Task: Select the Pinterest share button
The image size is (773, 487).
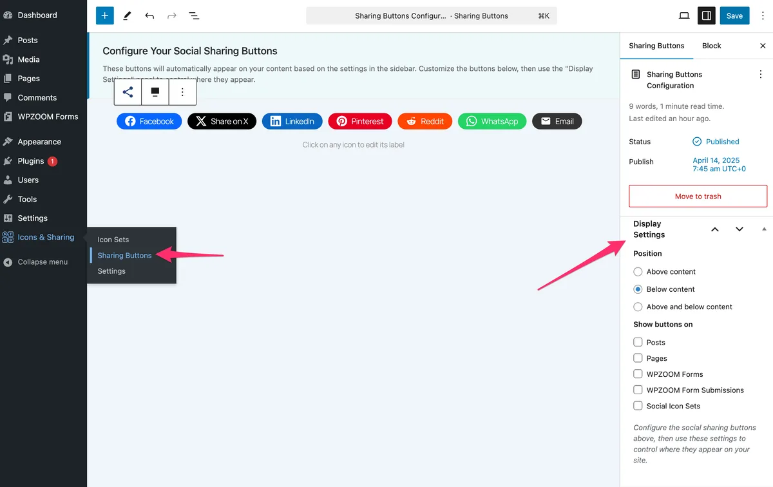Action: point(360,121)
